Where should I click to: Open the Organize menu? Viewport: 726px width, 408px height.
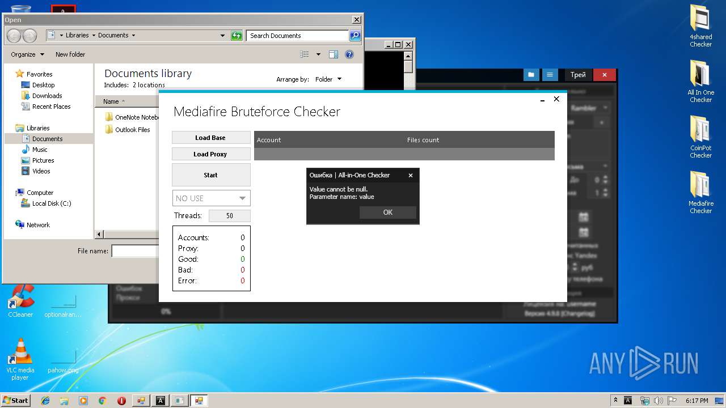point(27,54)
